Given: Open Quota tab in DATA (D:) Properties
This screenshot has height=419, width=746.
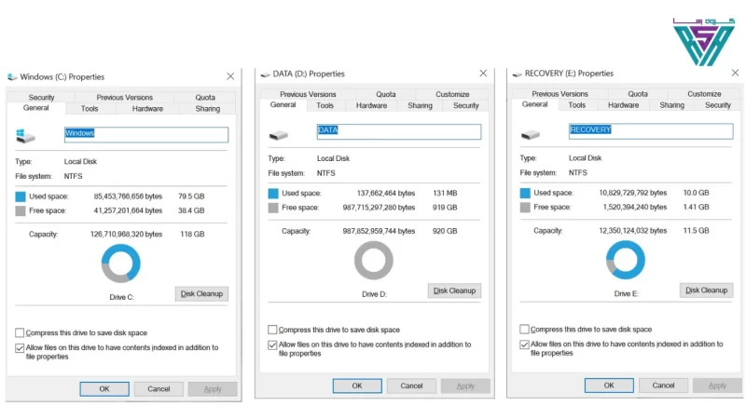Looking at the screenshot, I should (x=386, y=95).
